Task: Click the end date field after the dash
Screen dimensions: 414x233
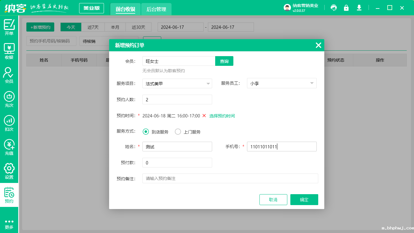Action: (x=231, y=27)
